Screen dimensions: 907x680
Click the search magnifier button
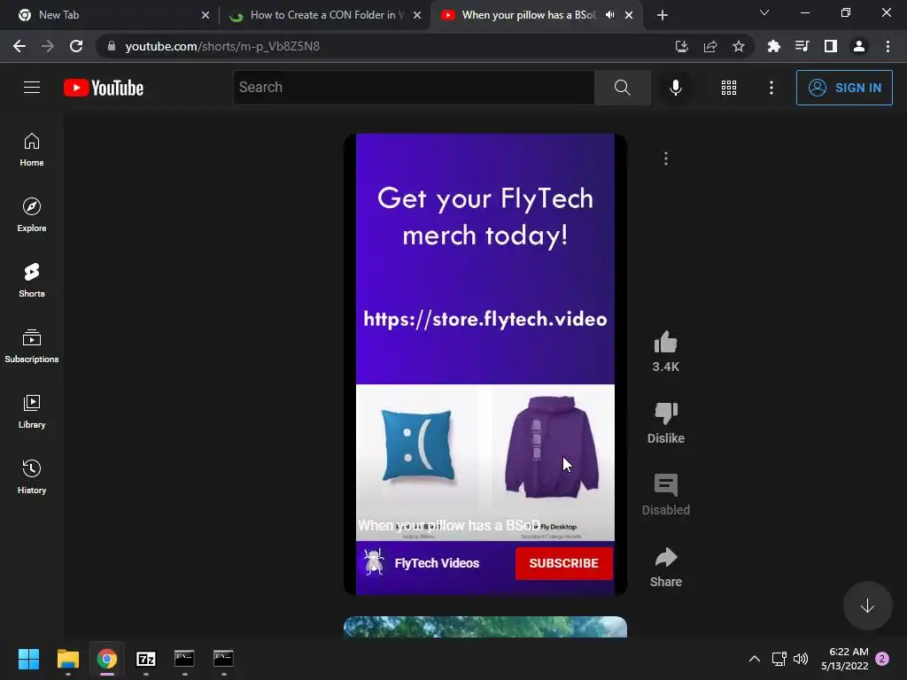point(623,88)
